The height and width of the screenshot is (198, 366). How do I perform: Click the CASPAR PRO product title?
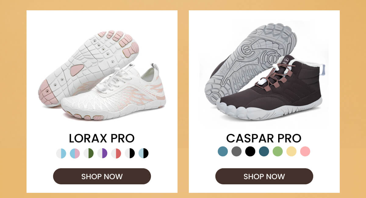(264, 138)
